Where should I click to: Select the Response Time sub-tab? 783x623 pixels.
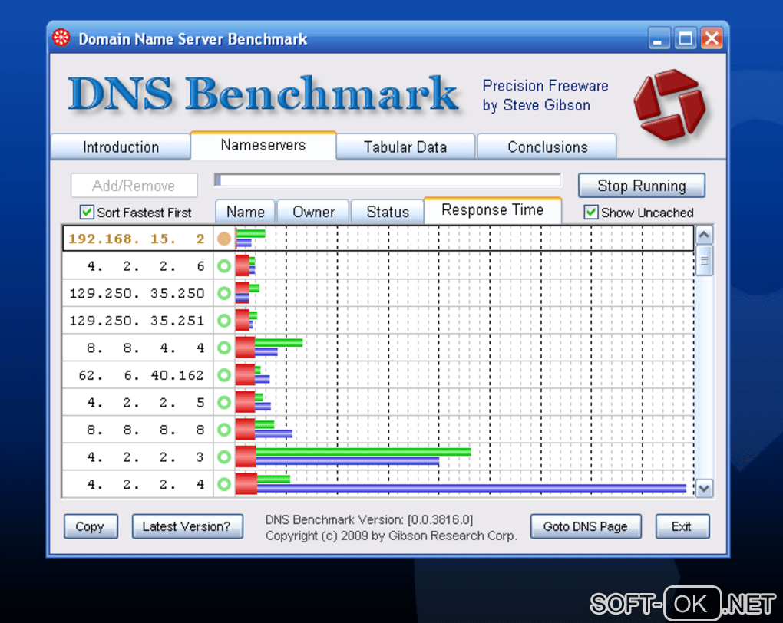click(492, 210)
